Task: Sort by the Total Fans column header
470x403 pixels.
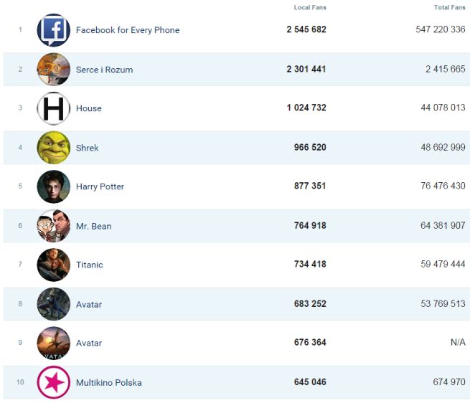Action: (450, 8)
